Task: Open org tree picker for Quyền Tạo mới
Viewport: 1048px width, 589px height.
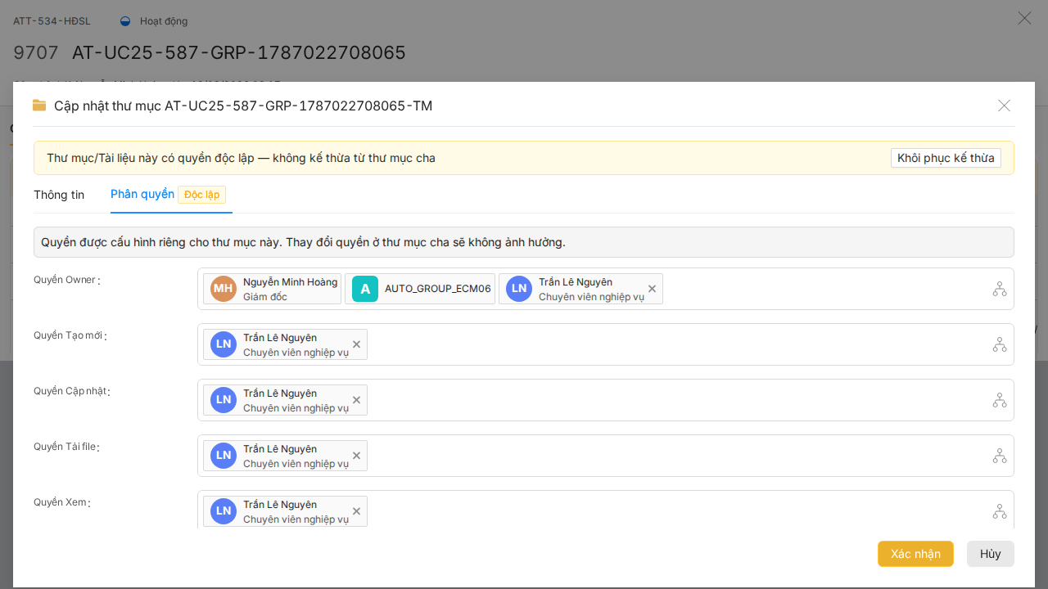Action: 1000,344
